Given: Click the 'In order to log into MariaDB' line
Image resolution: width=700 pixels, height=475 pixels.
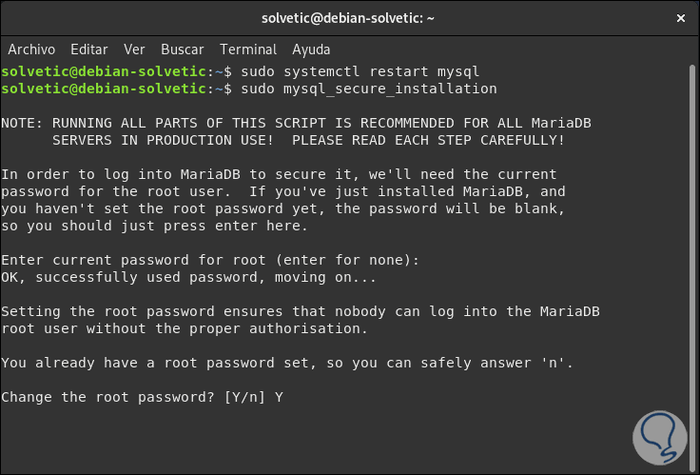Looking at the screenshot, I should 278,174.
